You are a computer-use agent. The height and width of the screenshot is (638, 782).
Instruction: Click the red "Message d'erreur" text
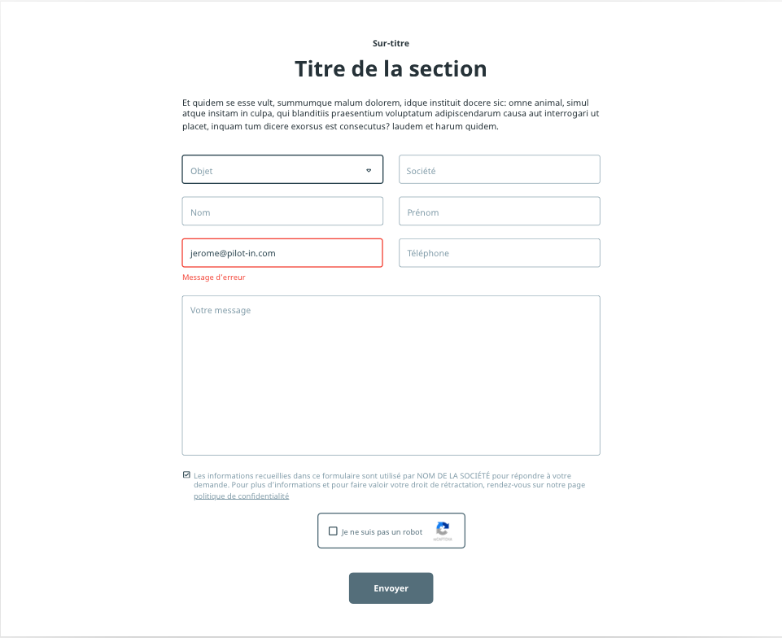[x=213, y=277]
